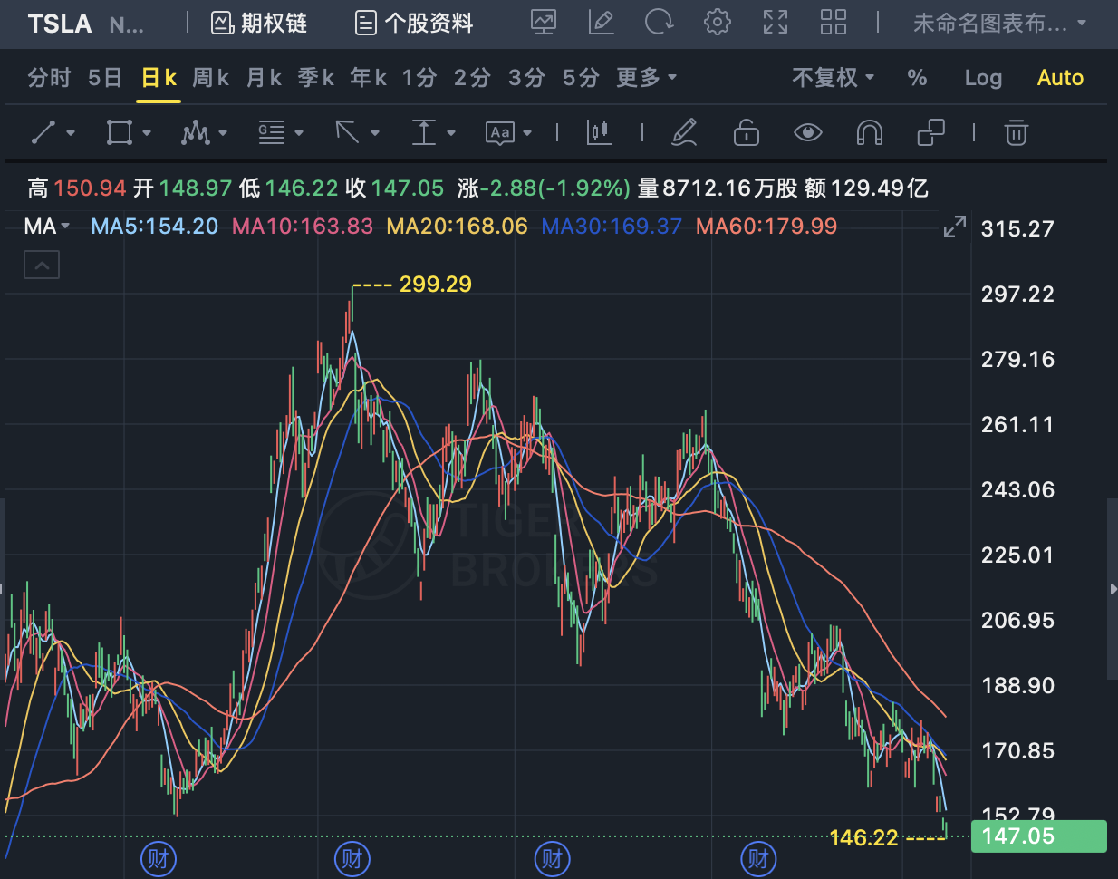Expand line tool options arrow
This screenshot has width=1118, height=879.
(x=71, y=133)
